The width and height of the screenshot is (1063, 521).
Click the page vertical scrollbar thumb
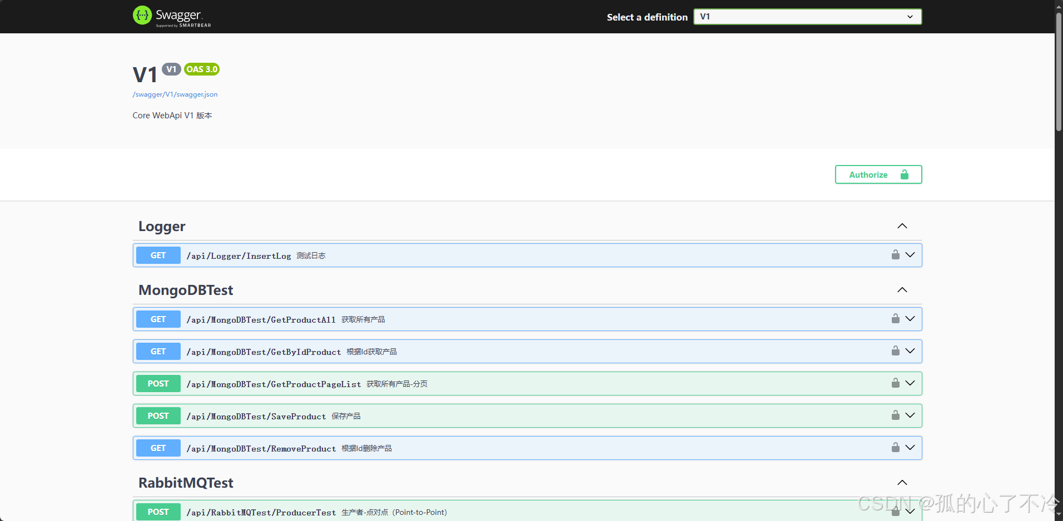pyautogui.click(x=1059, y=71)
